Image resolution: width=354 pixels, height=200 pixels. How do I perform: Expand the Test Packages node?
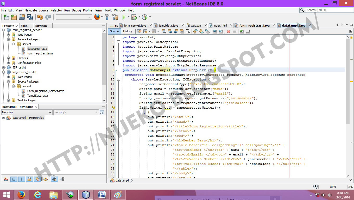(x=9, y=100)
